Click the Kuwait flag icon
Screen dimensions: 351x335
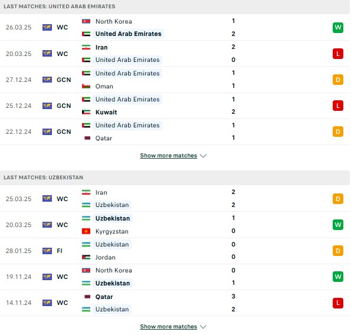click(86, 112)
